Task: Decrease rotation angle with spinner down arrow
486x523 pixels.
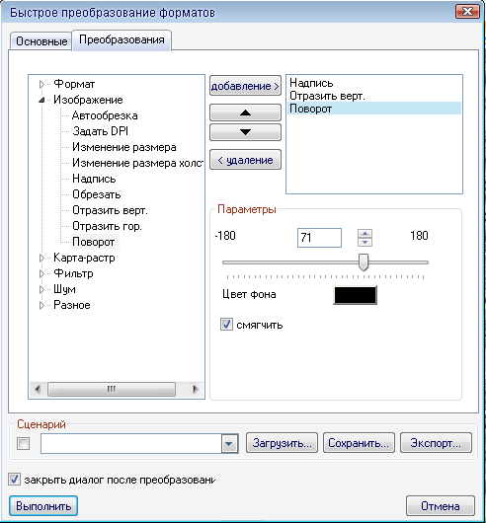Action: (x=364, y=242)
